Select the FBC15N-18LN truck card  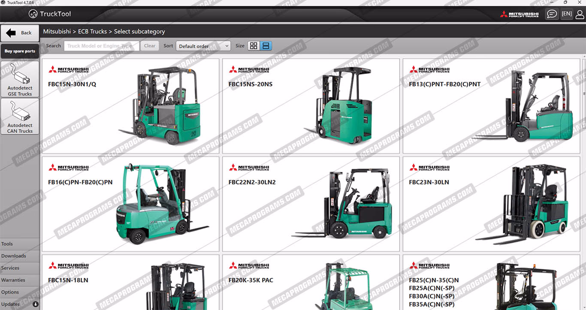click(x=130, y=282)
